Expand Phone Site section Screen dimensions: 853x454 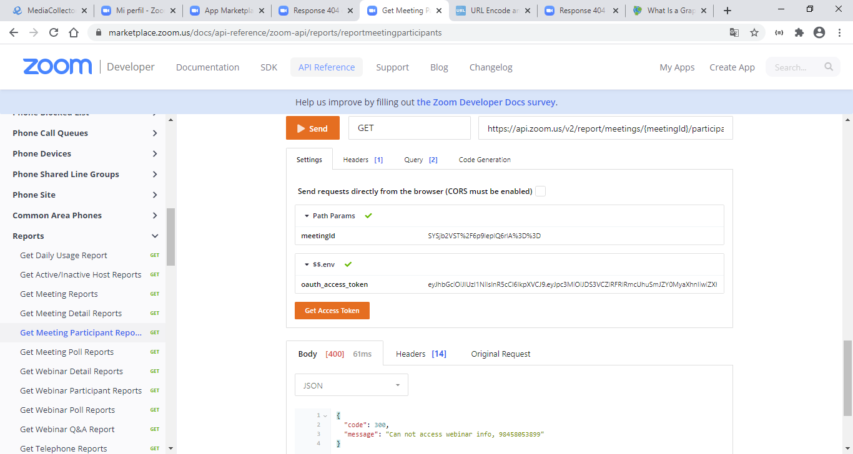(155, 195)
